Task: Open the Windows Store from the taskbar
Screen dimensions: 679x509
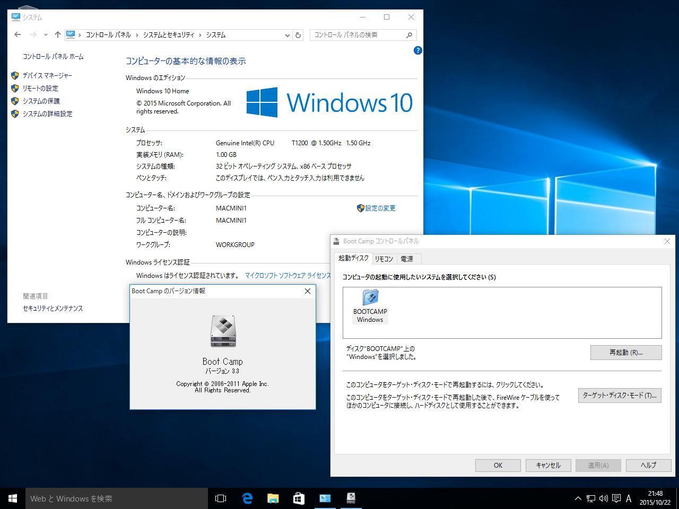Action: pos(299,498)
